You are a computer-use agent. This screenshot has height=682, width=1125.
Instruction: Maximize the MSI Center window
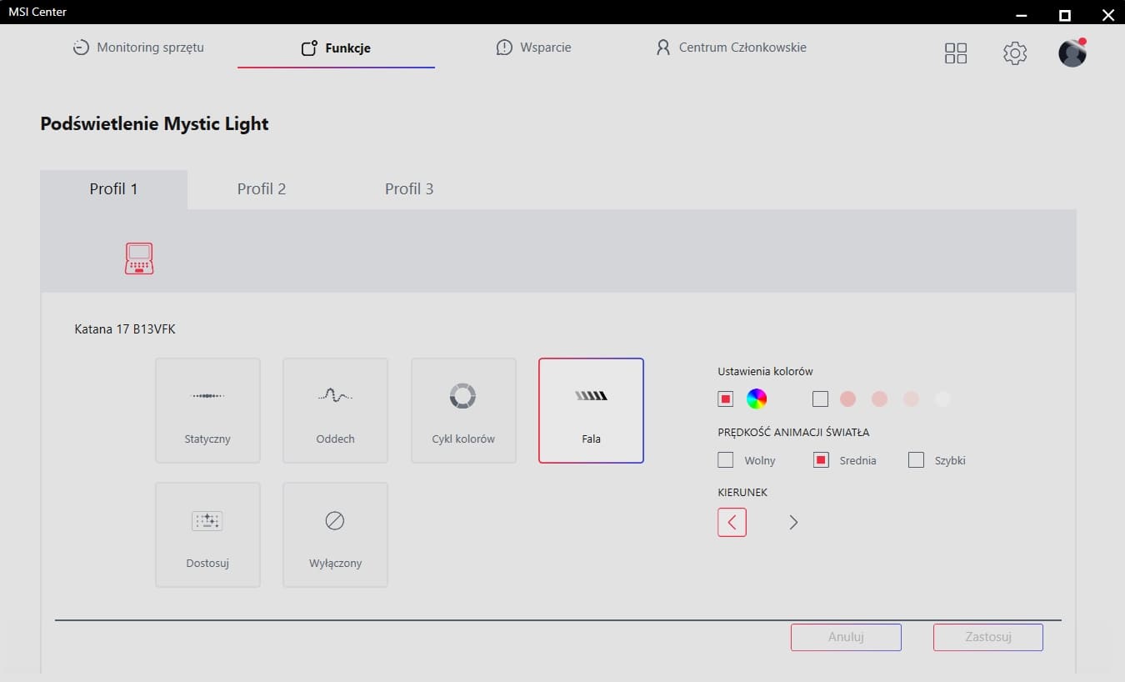click(1064, 14)
